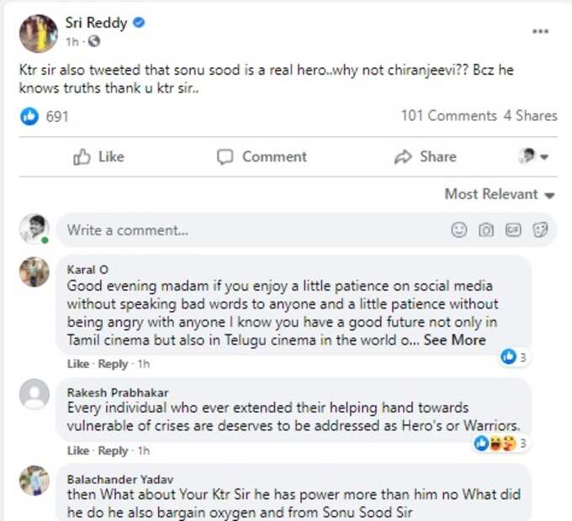This screenshot has width=572, height=521.
Task: Click the verified badge beside Sri Reddy
Action: 139,23
